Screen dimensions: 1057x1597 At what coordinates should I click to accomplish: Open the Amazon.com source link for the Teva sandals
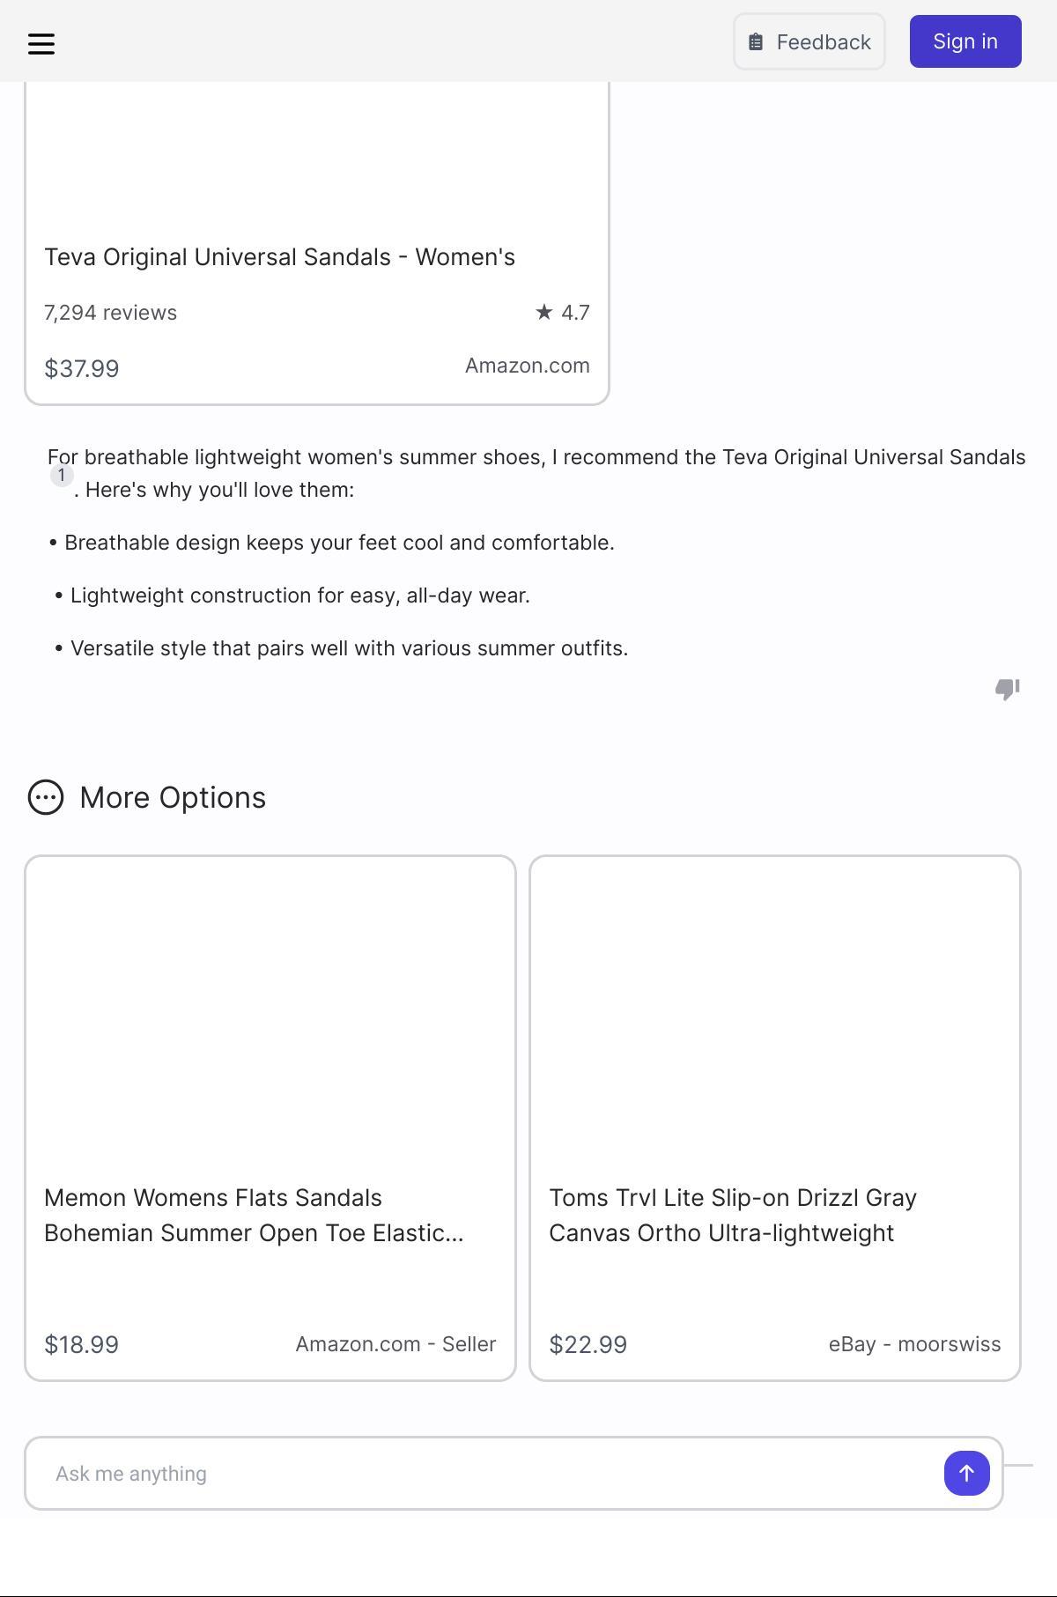527,366
